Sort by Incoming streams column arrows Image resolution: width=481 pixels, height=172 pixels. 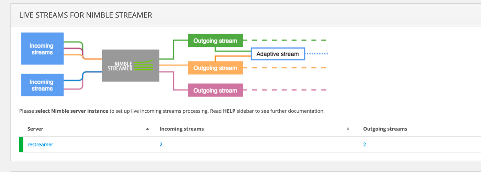tap(348, 129)
